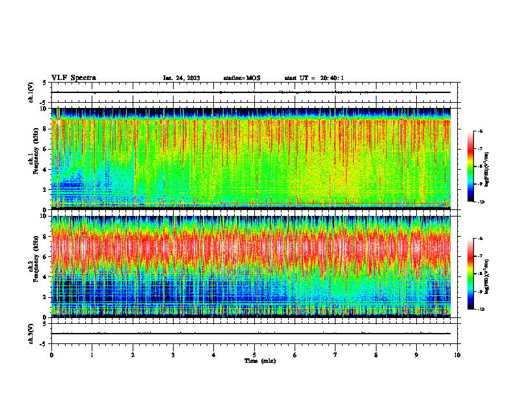Click the "-6" tick on the ch.2 colorbar
Viewport: 515px width, 398px height.
[x=481, y=239]
